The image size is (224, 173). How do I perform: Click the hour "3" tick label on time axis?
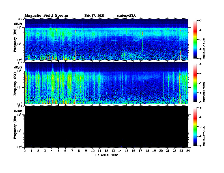(45, 151)
